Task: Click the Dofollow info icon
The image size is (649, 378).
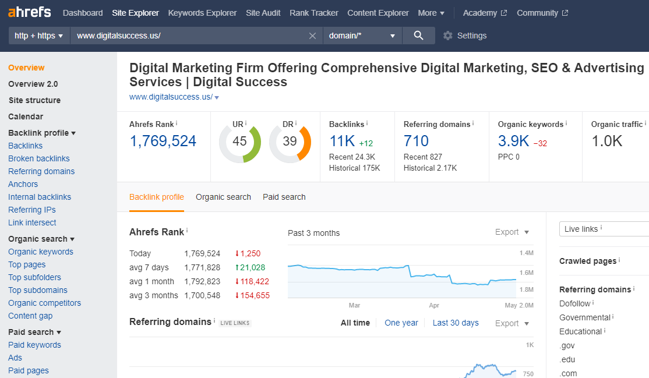Action: pos(593,303)
